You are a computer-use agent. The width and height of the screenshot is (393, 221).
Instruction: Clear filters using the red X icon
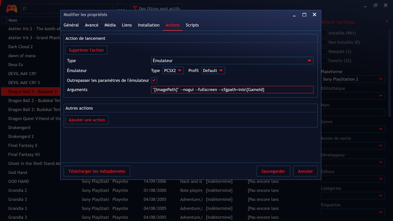pyautogui.click(x=387, y=21)
